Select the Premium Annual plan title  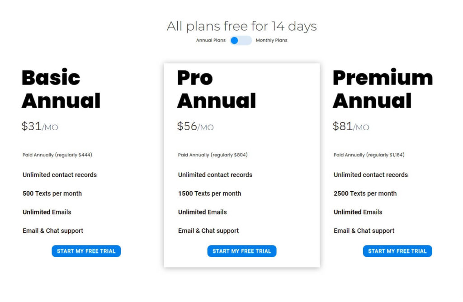coord(383,89)
